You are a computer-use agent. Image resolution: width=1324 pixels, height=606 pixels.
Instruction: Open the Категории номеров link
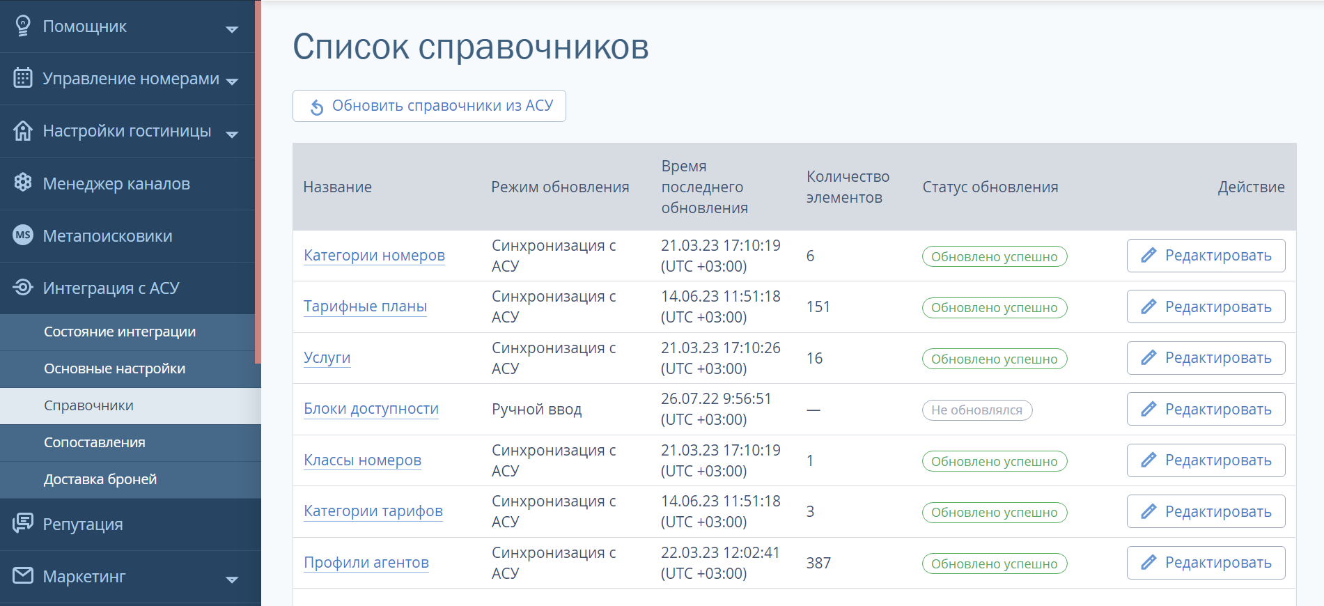[374, 256]
